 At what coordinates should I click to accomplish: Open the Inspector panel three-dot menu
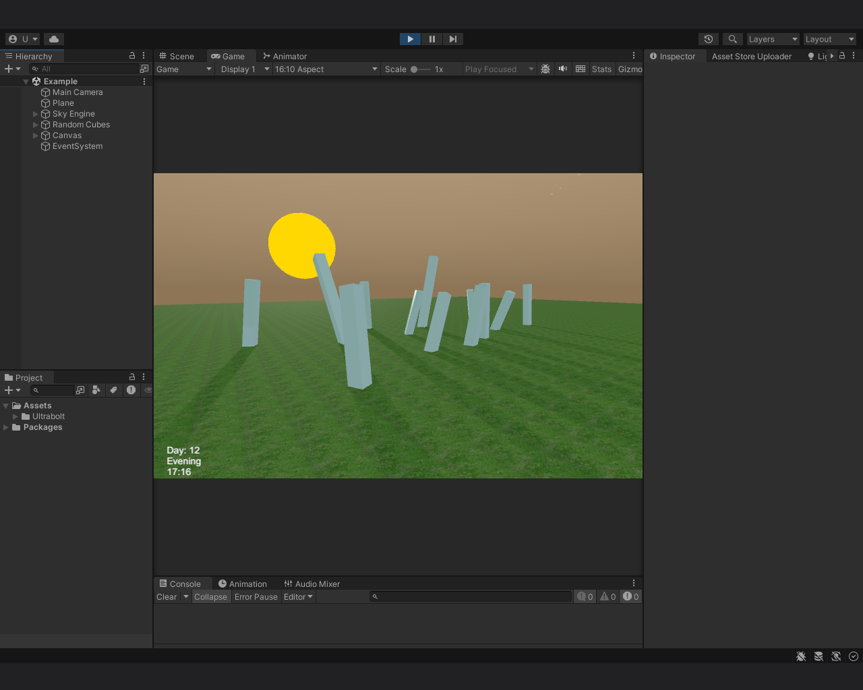(854, 56)
